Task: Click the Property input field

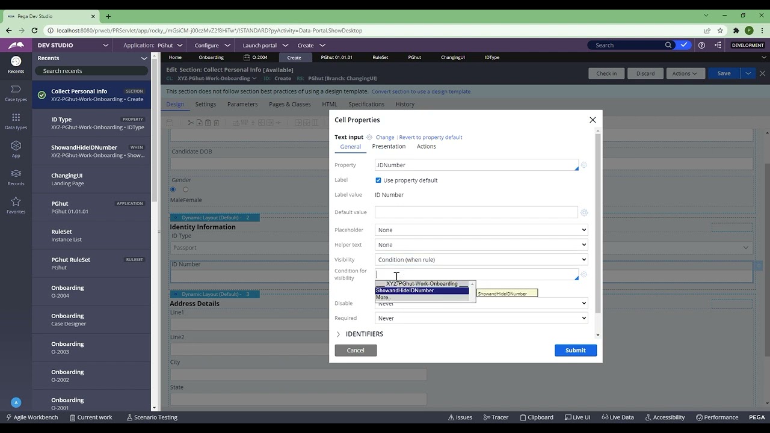Action: (476, 165)
